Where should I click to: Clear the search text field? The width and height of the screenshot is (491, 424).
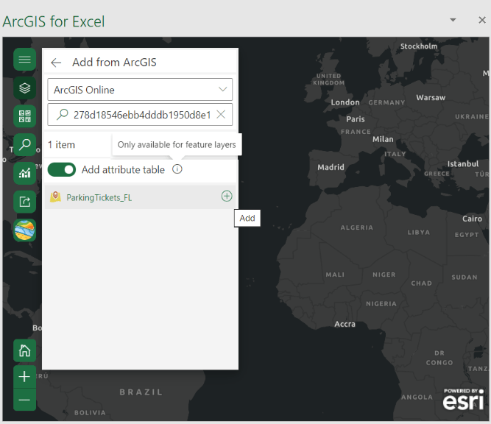[x=221, y=114]
